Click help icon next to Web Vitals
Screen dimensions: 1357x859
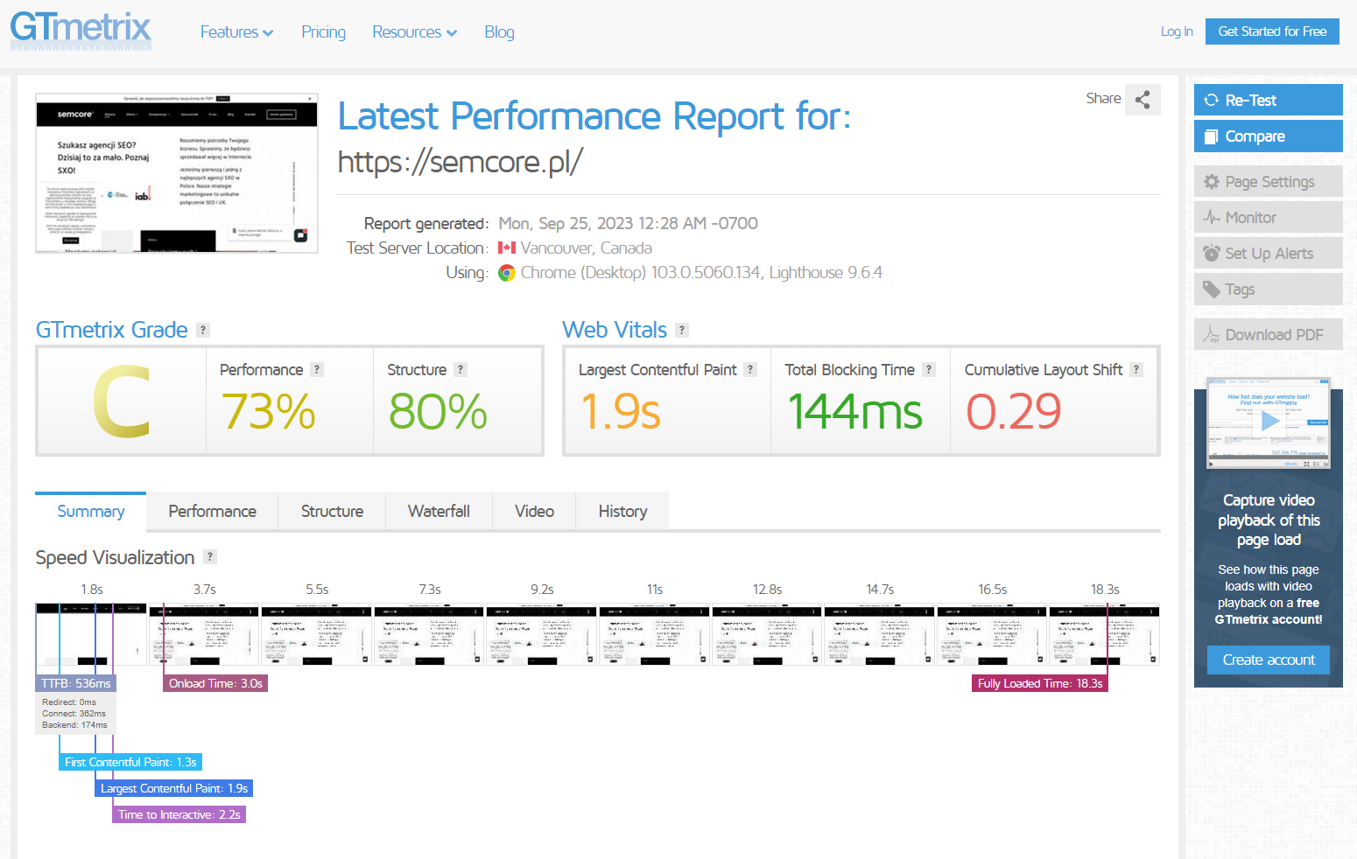(682, 330)
